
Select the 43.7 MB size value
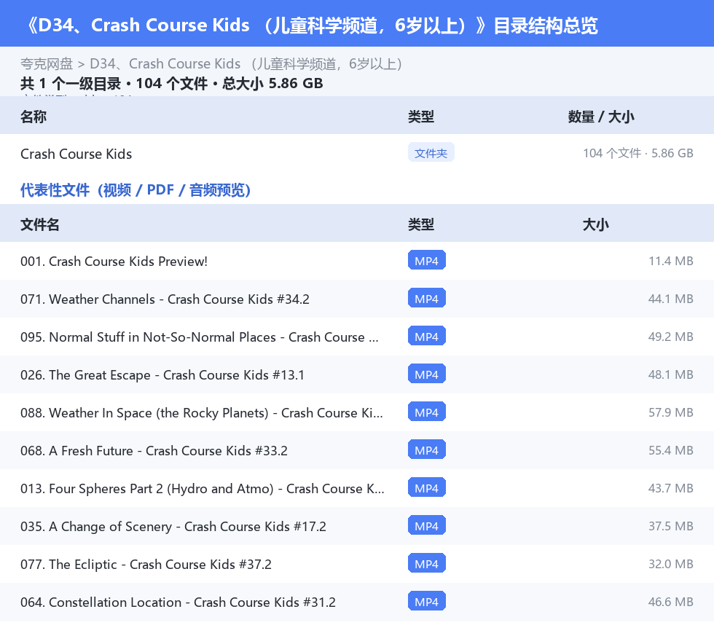coord(671,488)
